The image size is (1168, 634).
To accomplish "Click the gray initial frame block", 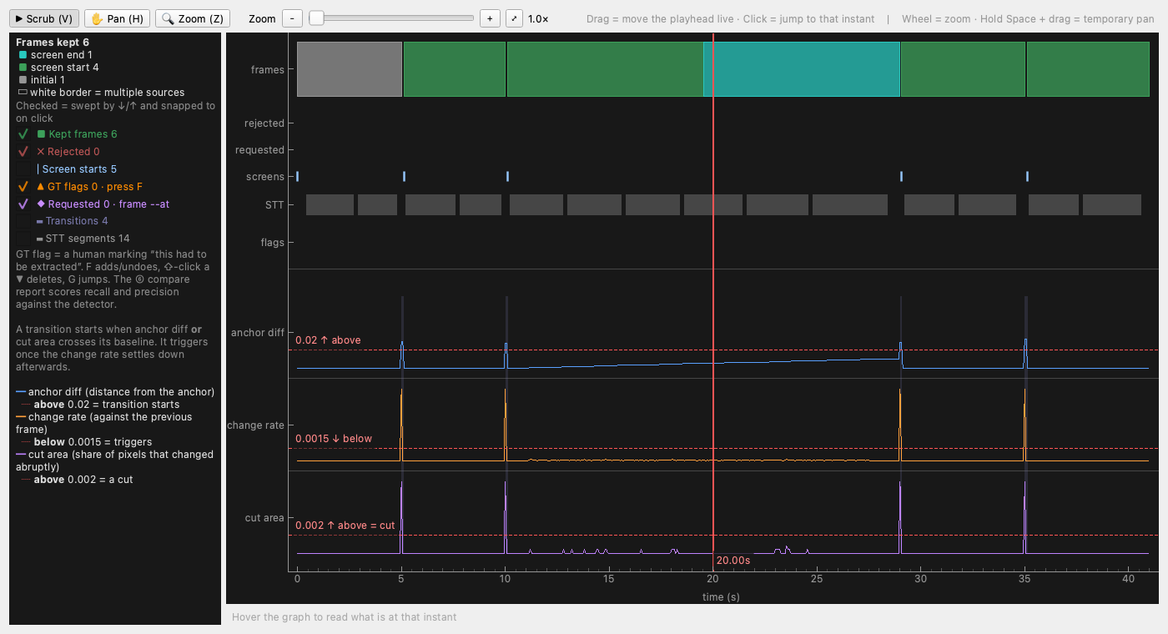I will click(350, 69).
